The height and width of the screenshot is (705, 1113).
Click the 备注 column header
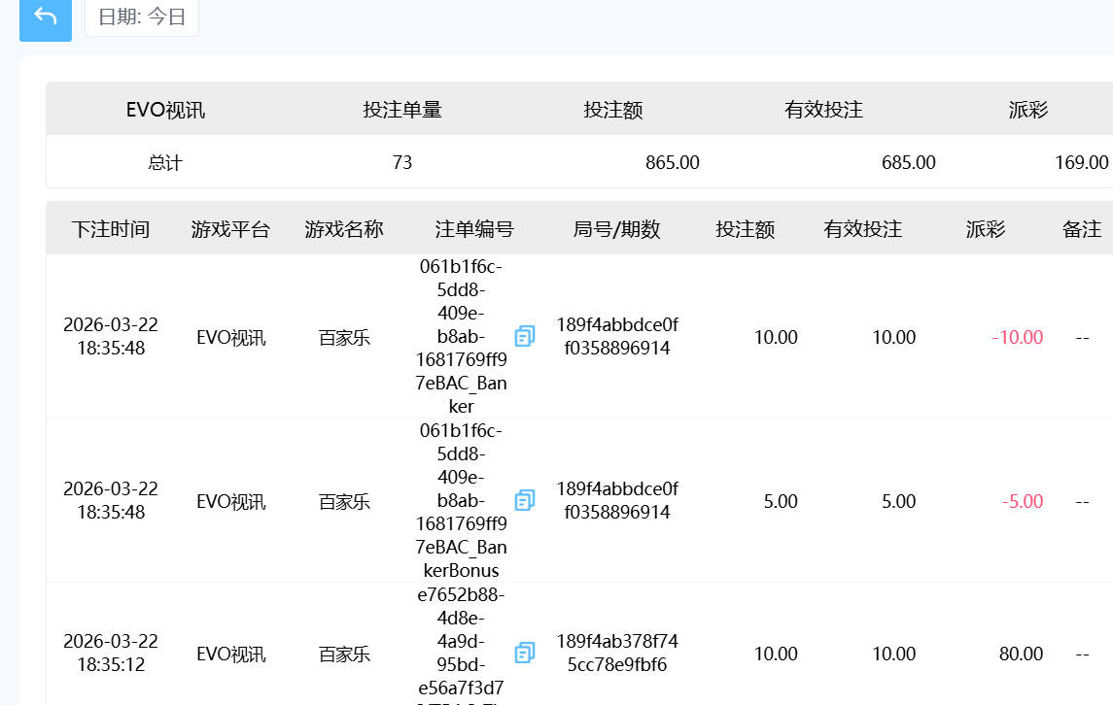(x=1081, y=229)
